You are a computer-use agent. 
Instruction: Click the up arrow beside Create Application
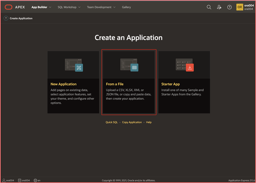[6, 18]
